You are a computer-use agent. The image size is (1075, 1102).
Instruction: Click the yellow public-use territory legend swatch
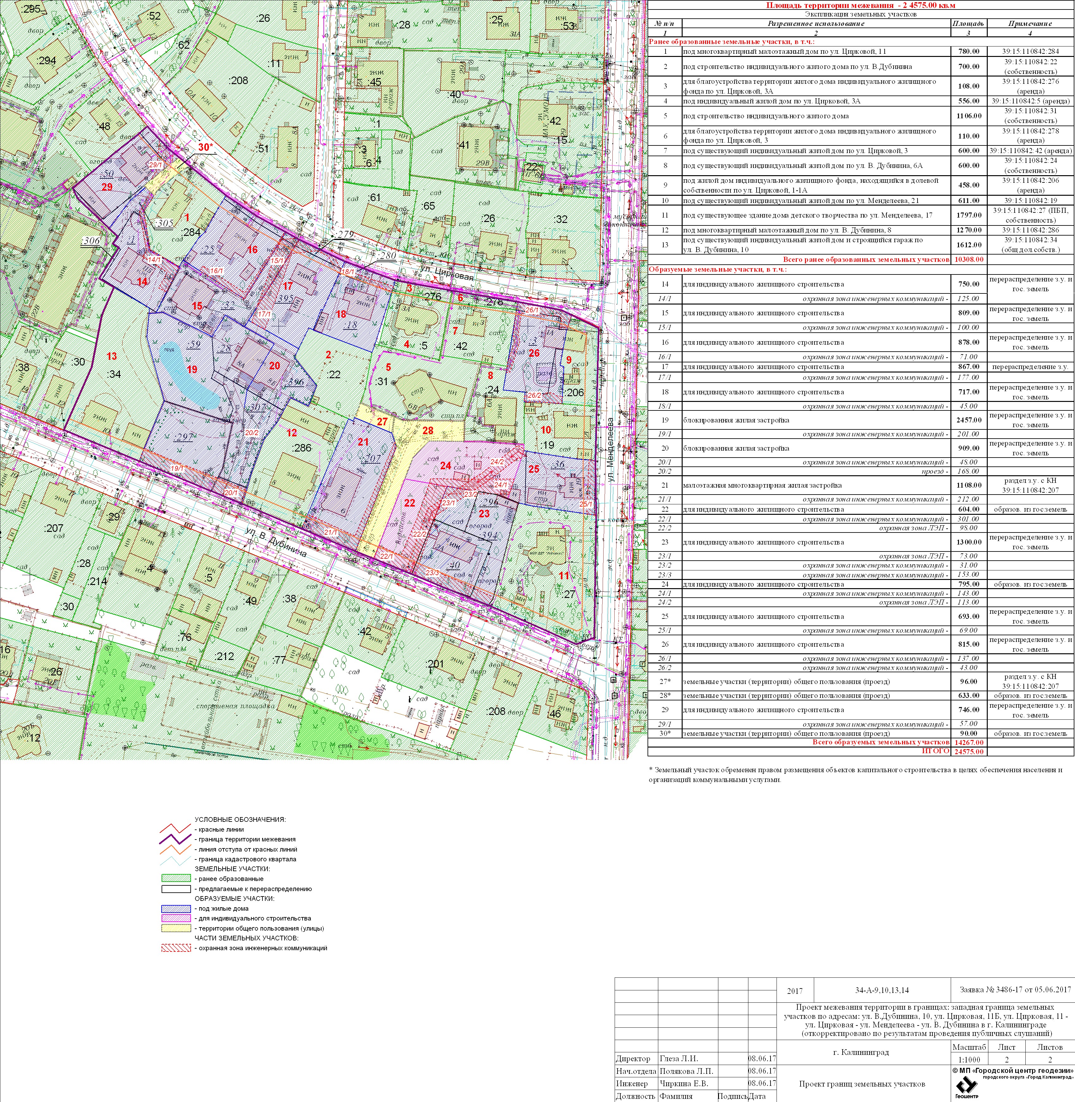click(x=176, y=928)
